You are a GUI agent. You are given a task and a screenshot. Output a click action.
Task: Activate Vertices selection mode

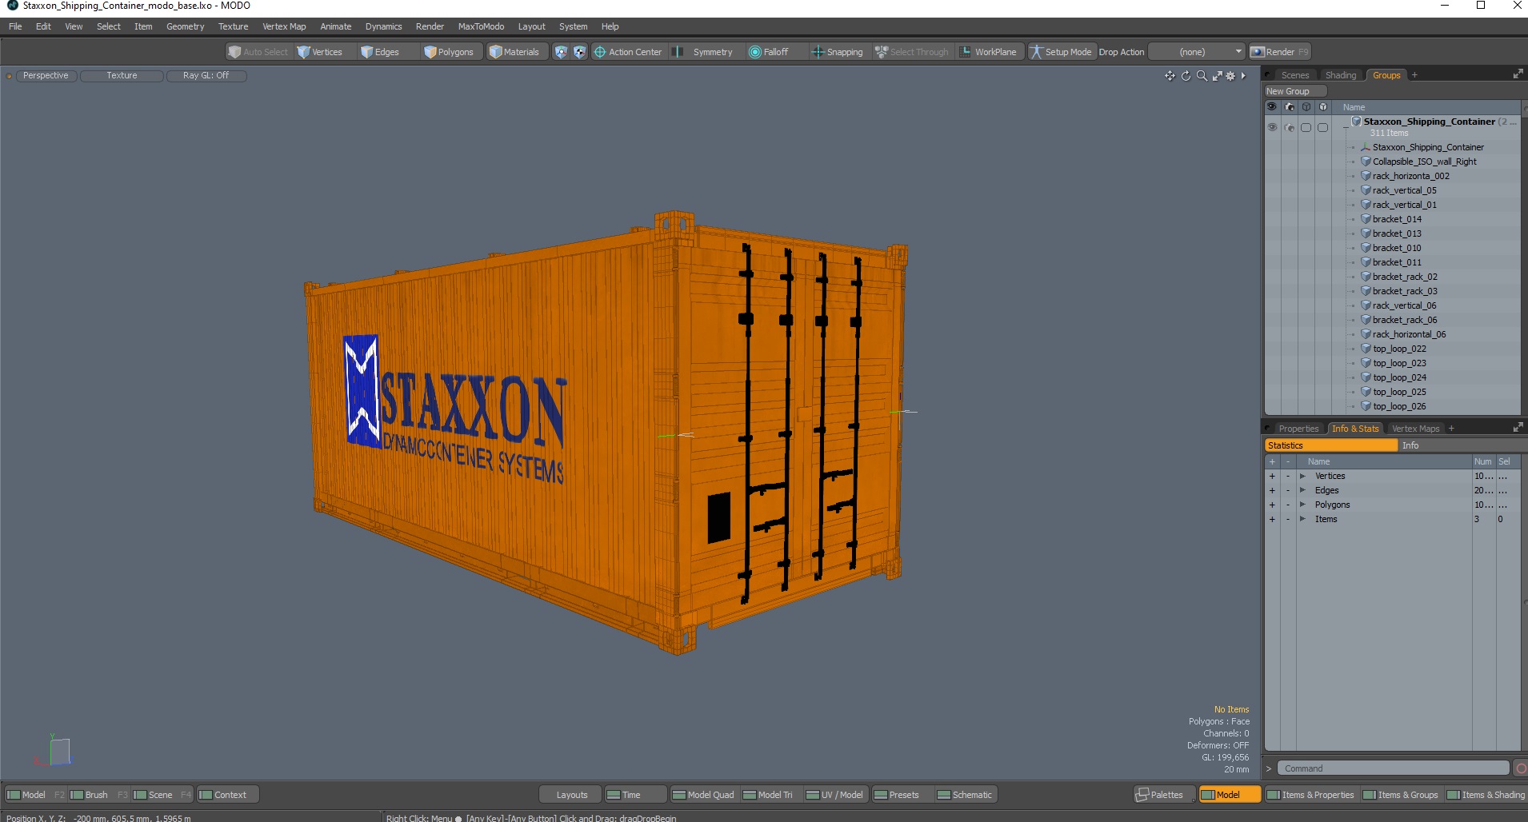[x=320, y=52]
